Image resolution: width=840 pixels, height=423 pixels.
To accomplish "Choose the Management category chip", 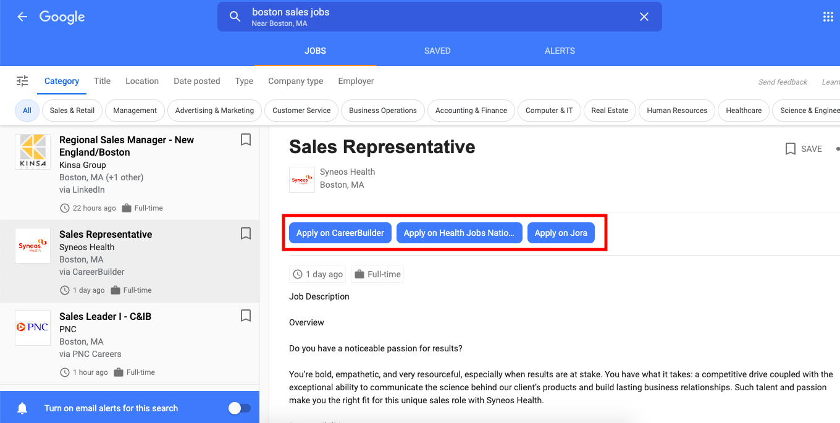I will pos(135,111).
